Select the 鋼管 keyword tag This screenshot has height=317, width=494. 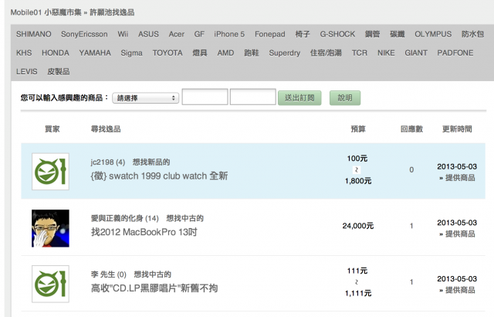coord(372,34)
